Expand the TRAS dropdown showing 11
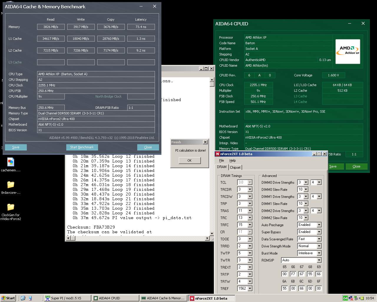The width and height of the screenshot is (377, 302). [x=250, y=211]
